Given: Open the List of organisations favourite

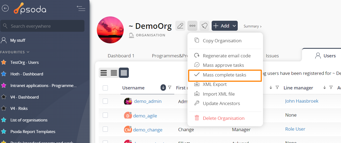Looking at the screenshot, I should pyautogui.click(x=29, y=120).
